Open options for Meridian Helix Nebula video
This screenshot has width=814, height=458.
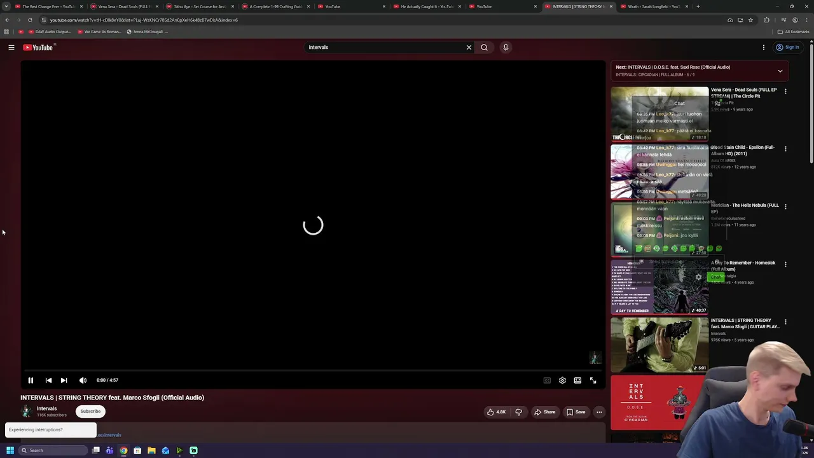point(785,207)
